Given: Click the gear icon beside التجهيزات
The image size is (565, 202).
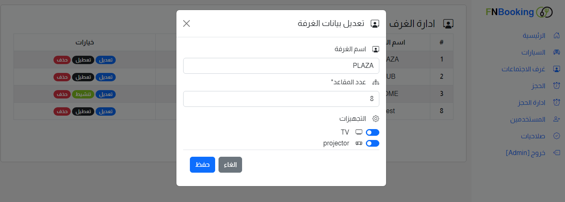Looking at the screenshot, I should click(376, 119).
